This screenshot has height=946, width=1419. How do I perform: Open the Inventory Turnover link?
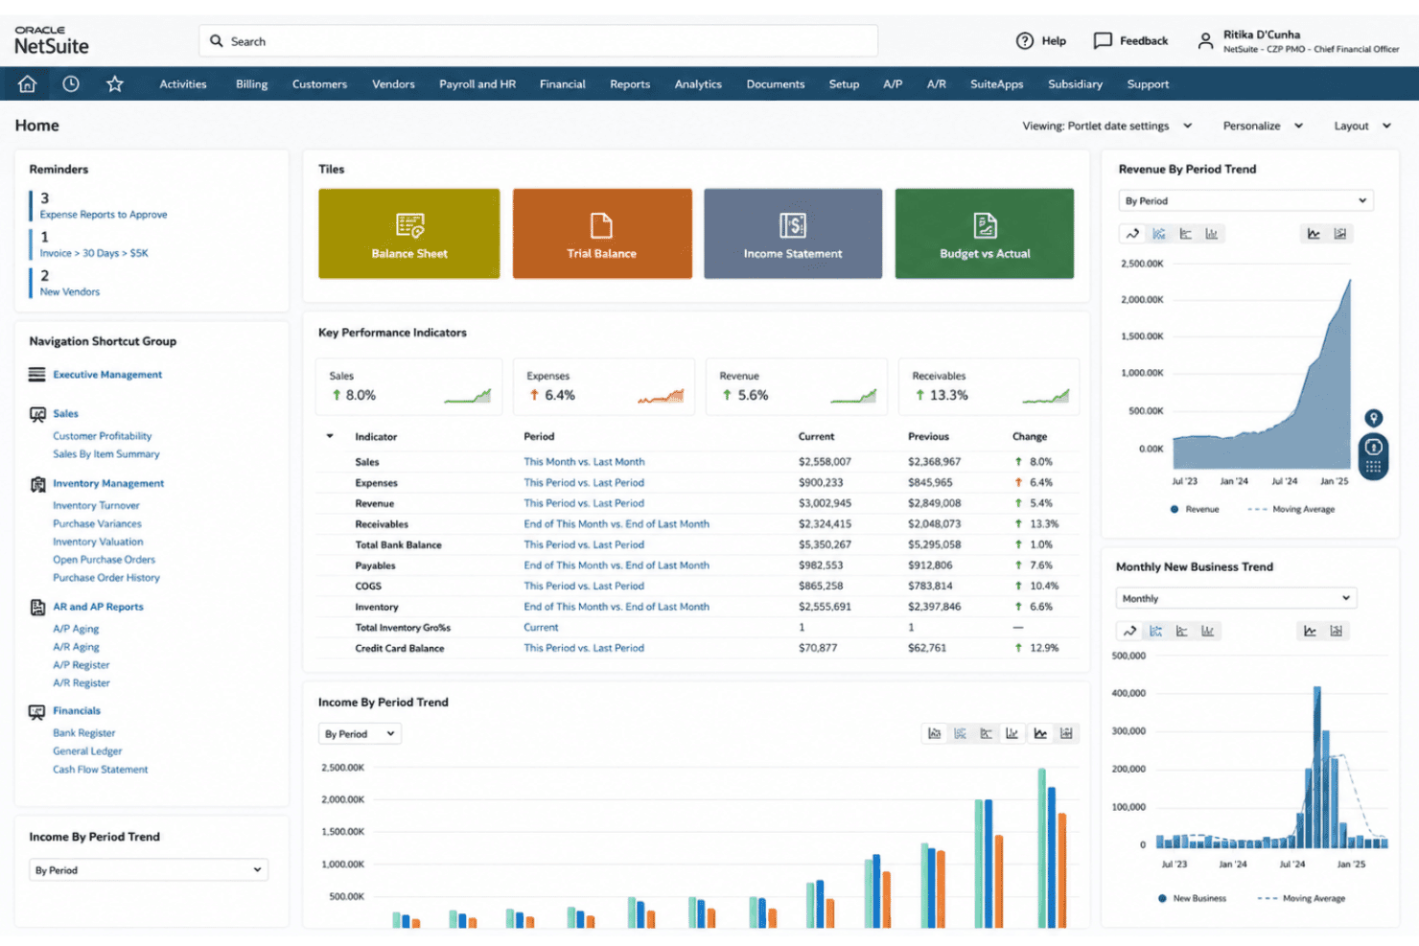[x=96, y=505]
